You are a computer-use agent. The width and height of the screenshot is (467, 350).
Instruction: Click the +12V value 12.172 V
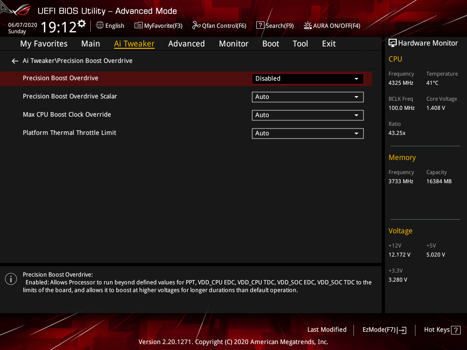tap(400, 255)
